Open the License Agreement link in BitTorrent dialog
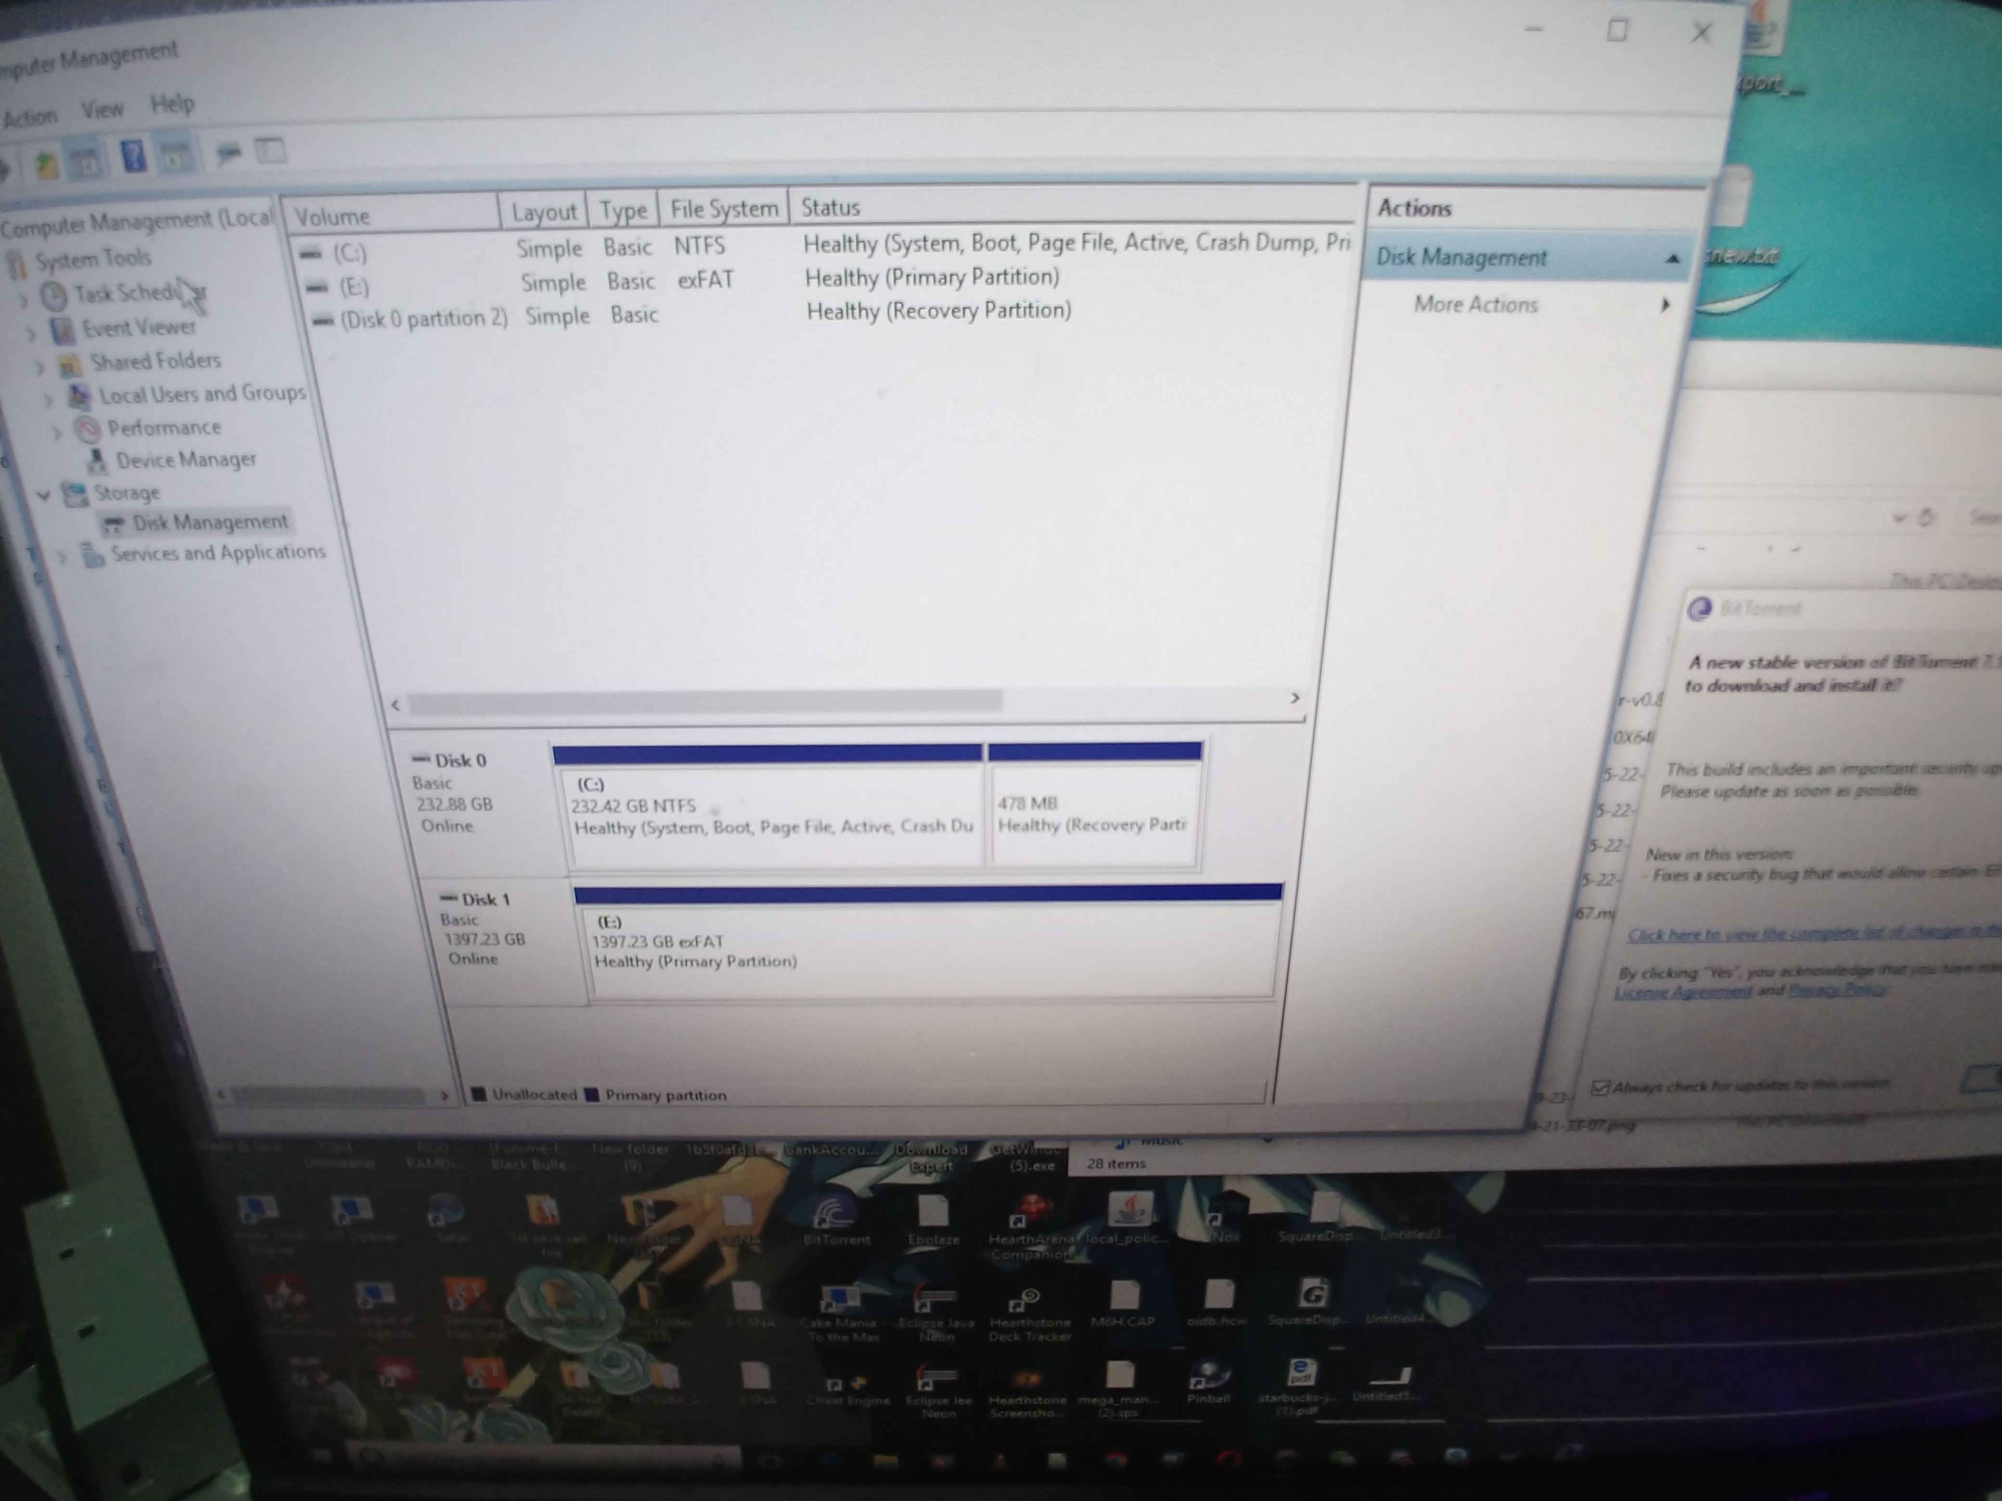 (1683, 992)
